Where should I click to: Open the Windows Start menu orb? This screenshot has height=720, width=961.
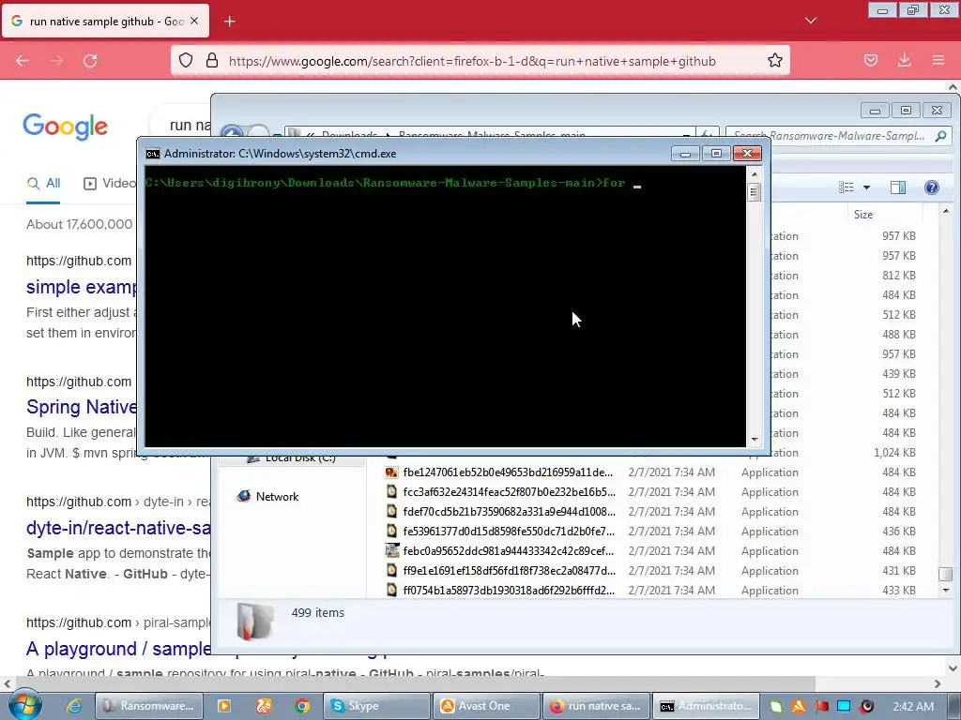point(23,705)
